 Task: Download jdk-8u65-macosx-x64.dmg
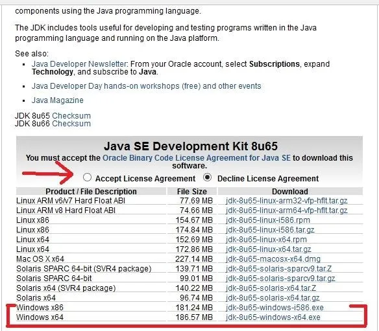point(273,259)
